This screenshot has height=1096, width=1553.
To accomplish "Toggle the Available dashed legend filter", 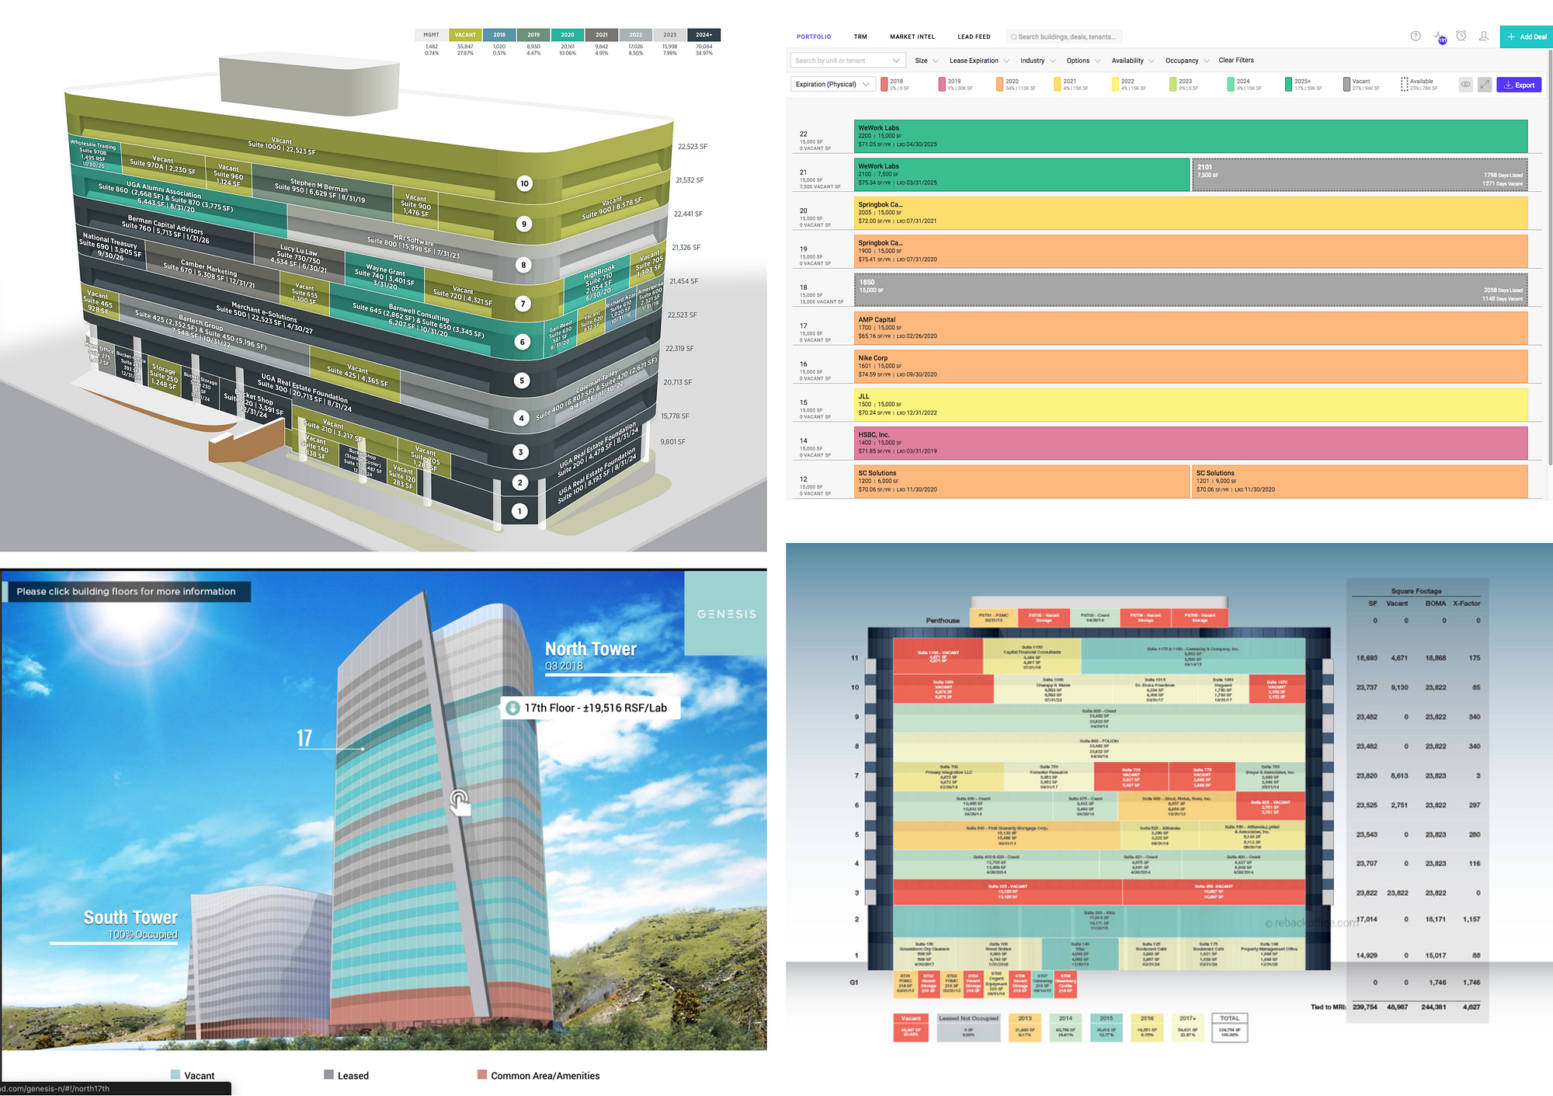I will tap(1405, 84).
